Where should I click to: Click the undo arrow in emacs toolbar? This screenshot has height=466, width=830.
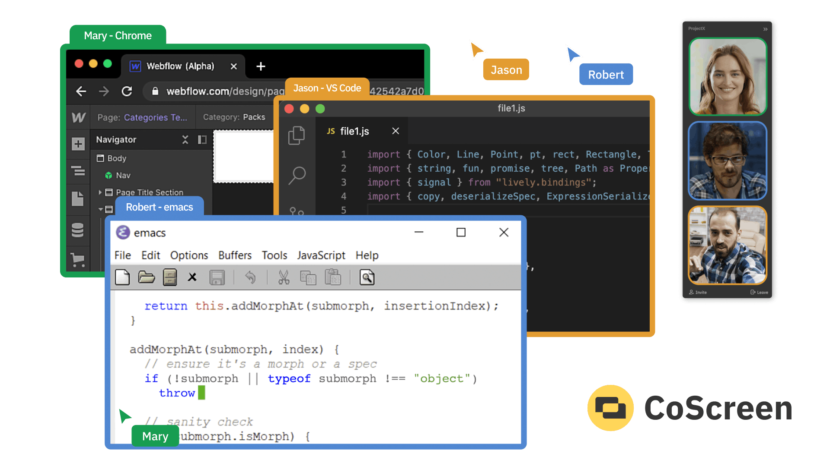(x=250, y=277)
